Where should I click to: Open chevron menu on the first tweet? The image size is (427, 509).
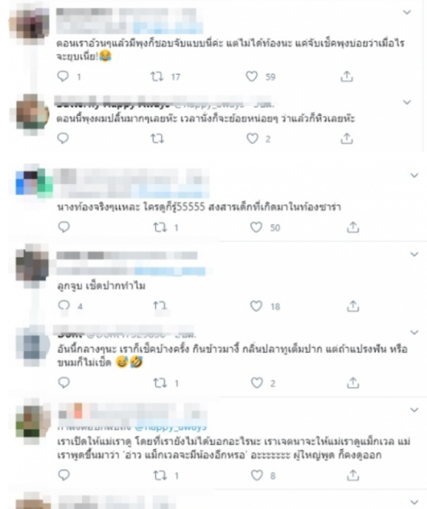(407, 12)
